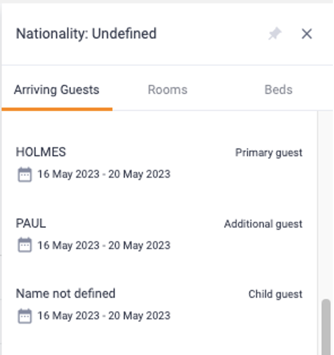
Task: Click HOLMES stay dates 16 May - 20 May
Action: (x=104, y=174)
